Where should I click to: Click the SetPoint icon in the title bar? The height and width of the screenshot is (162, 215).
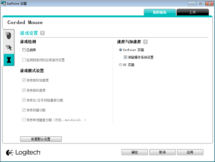click(3, 3)
